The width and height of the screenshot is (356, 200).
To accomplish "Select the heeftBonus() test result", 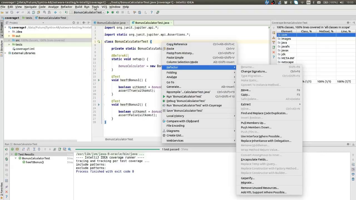I will [35, 162].
